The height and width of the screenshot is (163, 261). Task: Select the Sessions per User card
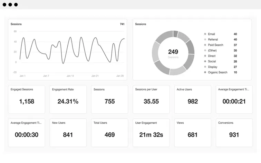pyautogui.click(x=151, y=99)
